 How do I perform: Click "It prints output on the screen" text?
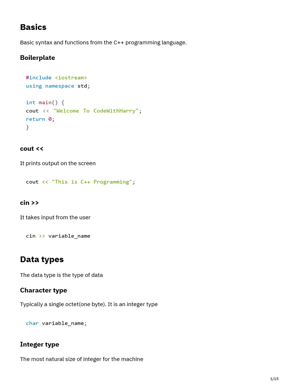tap(58, 163)
